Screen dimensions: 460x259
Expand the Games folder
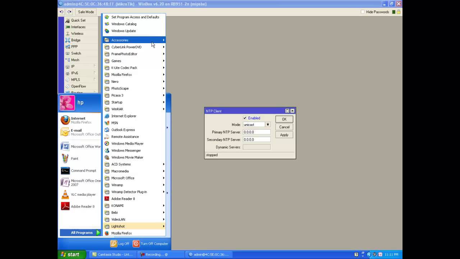point(134,61)
